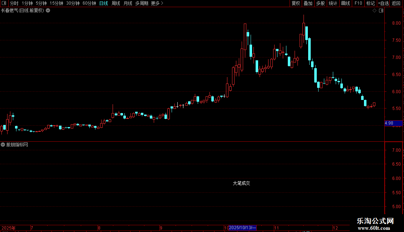Select the 15分钟 period
Screen dimensions: 404x232
pyautogui.click(x=56, y=3)
